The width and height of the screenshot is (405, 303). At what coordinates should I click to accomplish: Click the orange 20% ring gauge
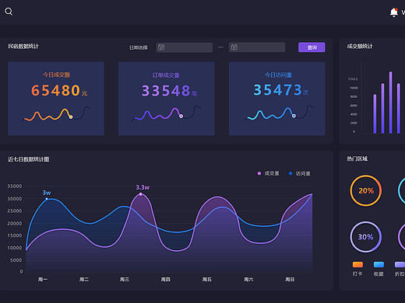(x=366, y=190)
